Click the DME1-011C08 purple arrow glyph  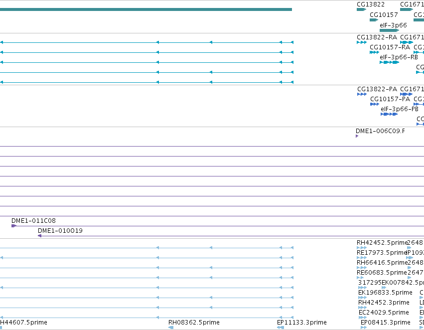(x=14, y=226)
